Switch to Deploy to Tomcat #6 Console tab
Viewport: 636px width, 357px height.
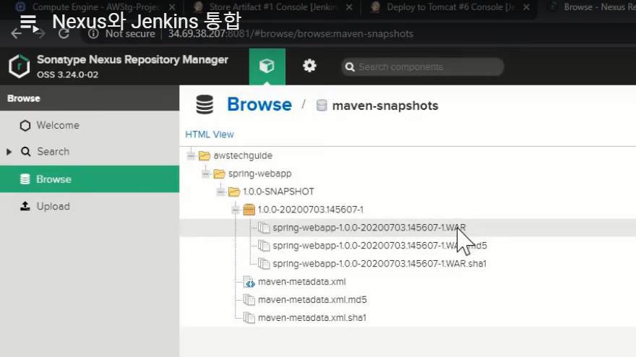click(451, 7)
